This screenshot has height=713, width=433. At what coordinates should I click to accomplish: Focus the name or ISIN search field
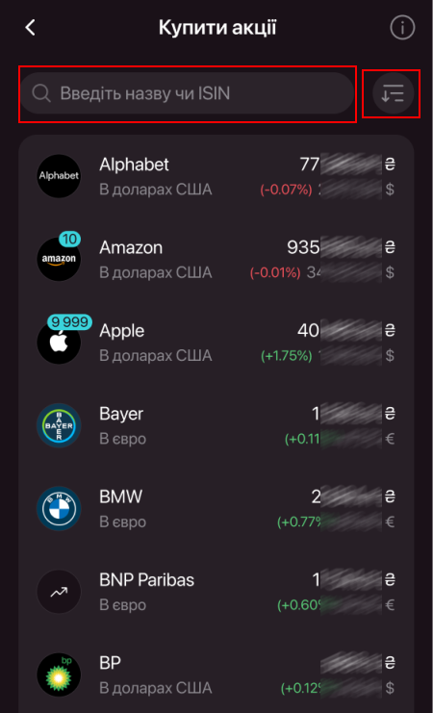[187, 93]
